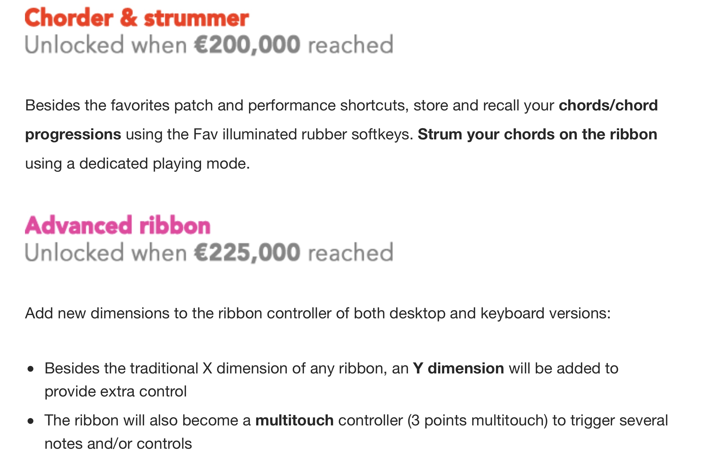Click the "provide extra control" line
The width and height of the screenshot is (704, 467).
pyautogui.click(x=116, y=391)
